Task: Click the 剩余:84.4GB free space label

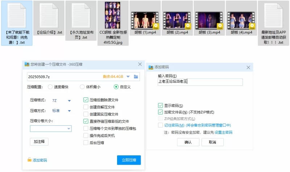Action: [113, 77]
